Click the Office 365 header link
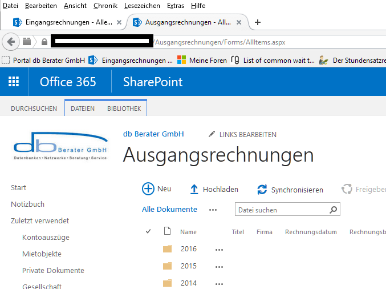Screen dimensions: 386x289 (68, 82)
